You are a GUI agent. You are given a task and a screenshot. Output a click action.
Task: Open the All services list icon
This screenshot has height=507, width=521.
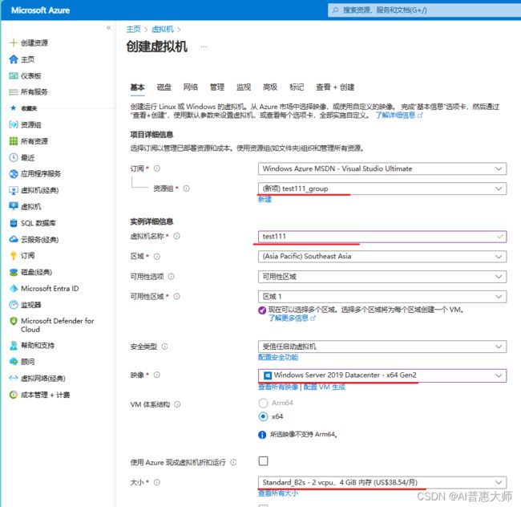[x=14, y=91]
